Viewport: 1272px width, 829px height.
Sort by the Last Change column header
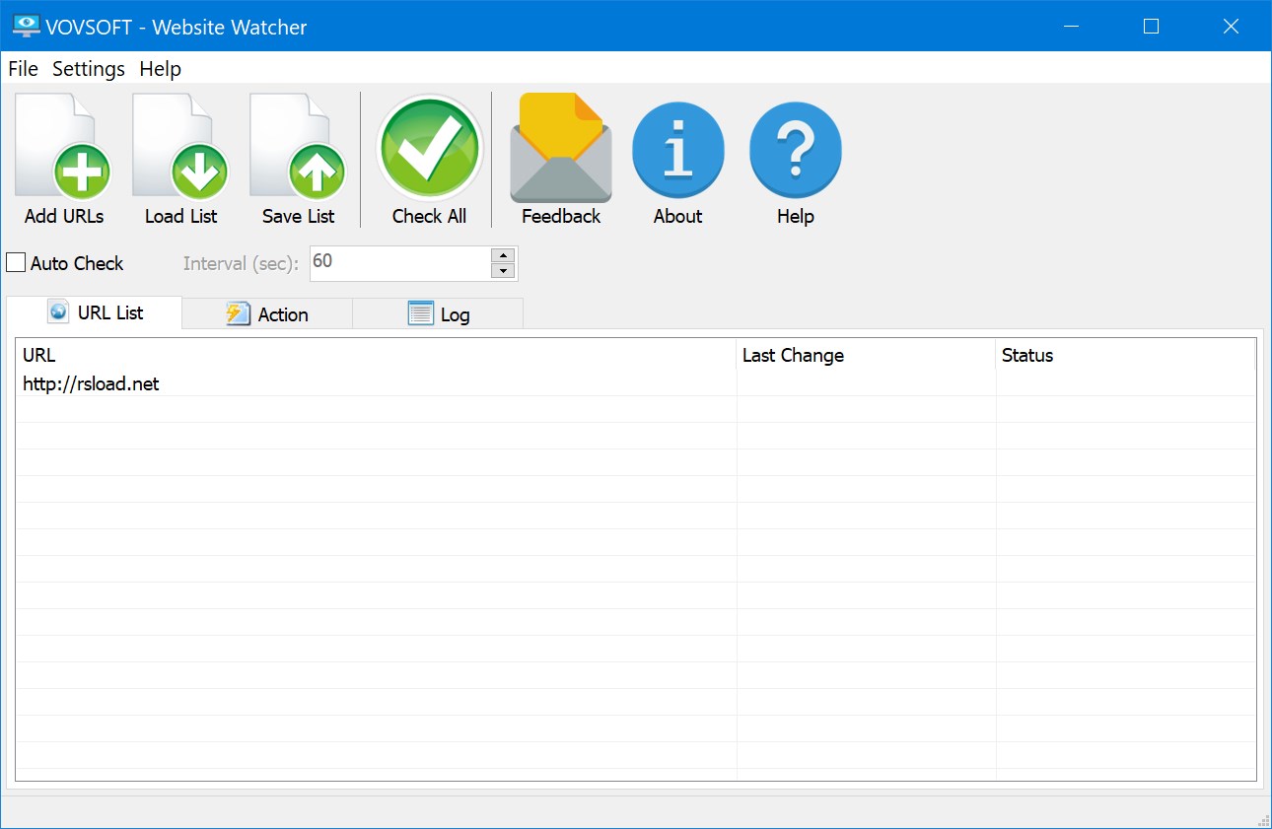pos(794,355)
